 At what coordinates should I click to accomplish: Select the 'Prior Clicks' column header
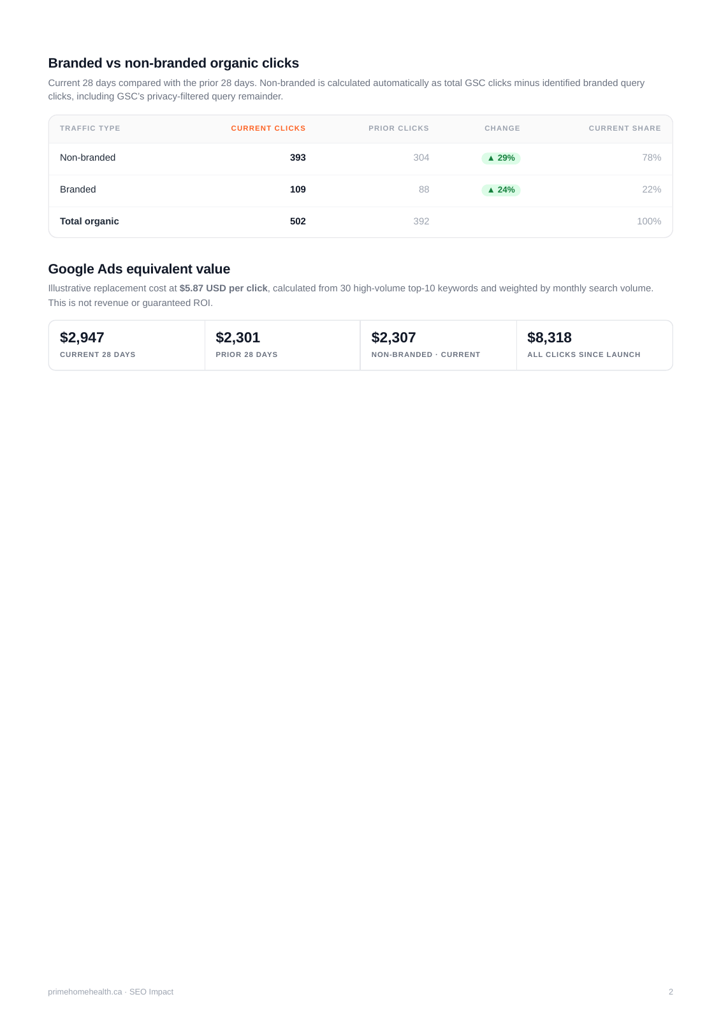[x=398, y=128]
